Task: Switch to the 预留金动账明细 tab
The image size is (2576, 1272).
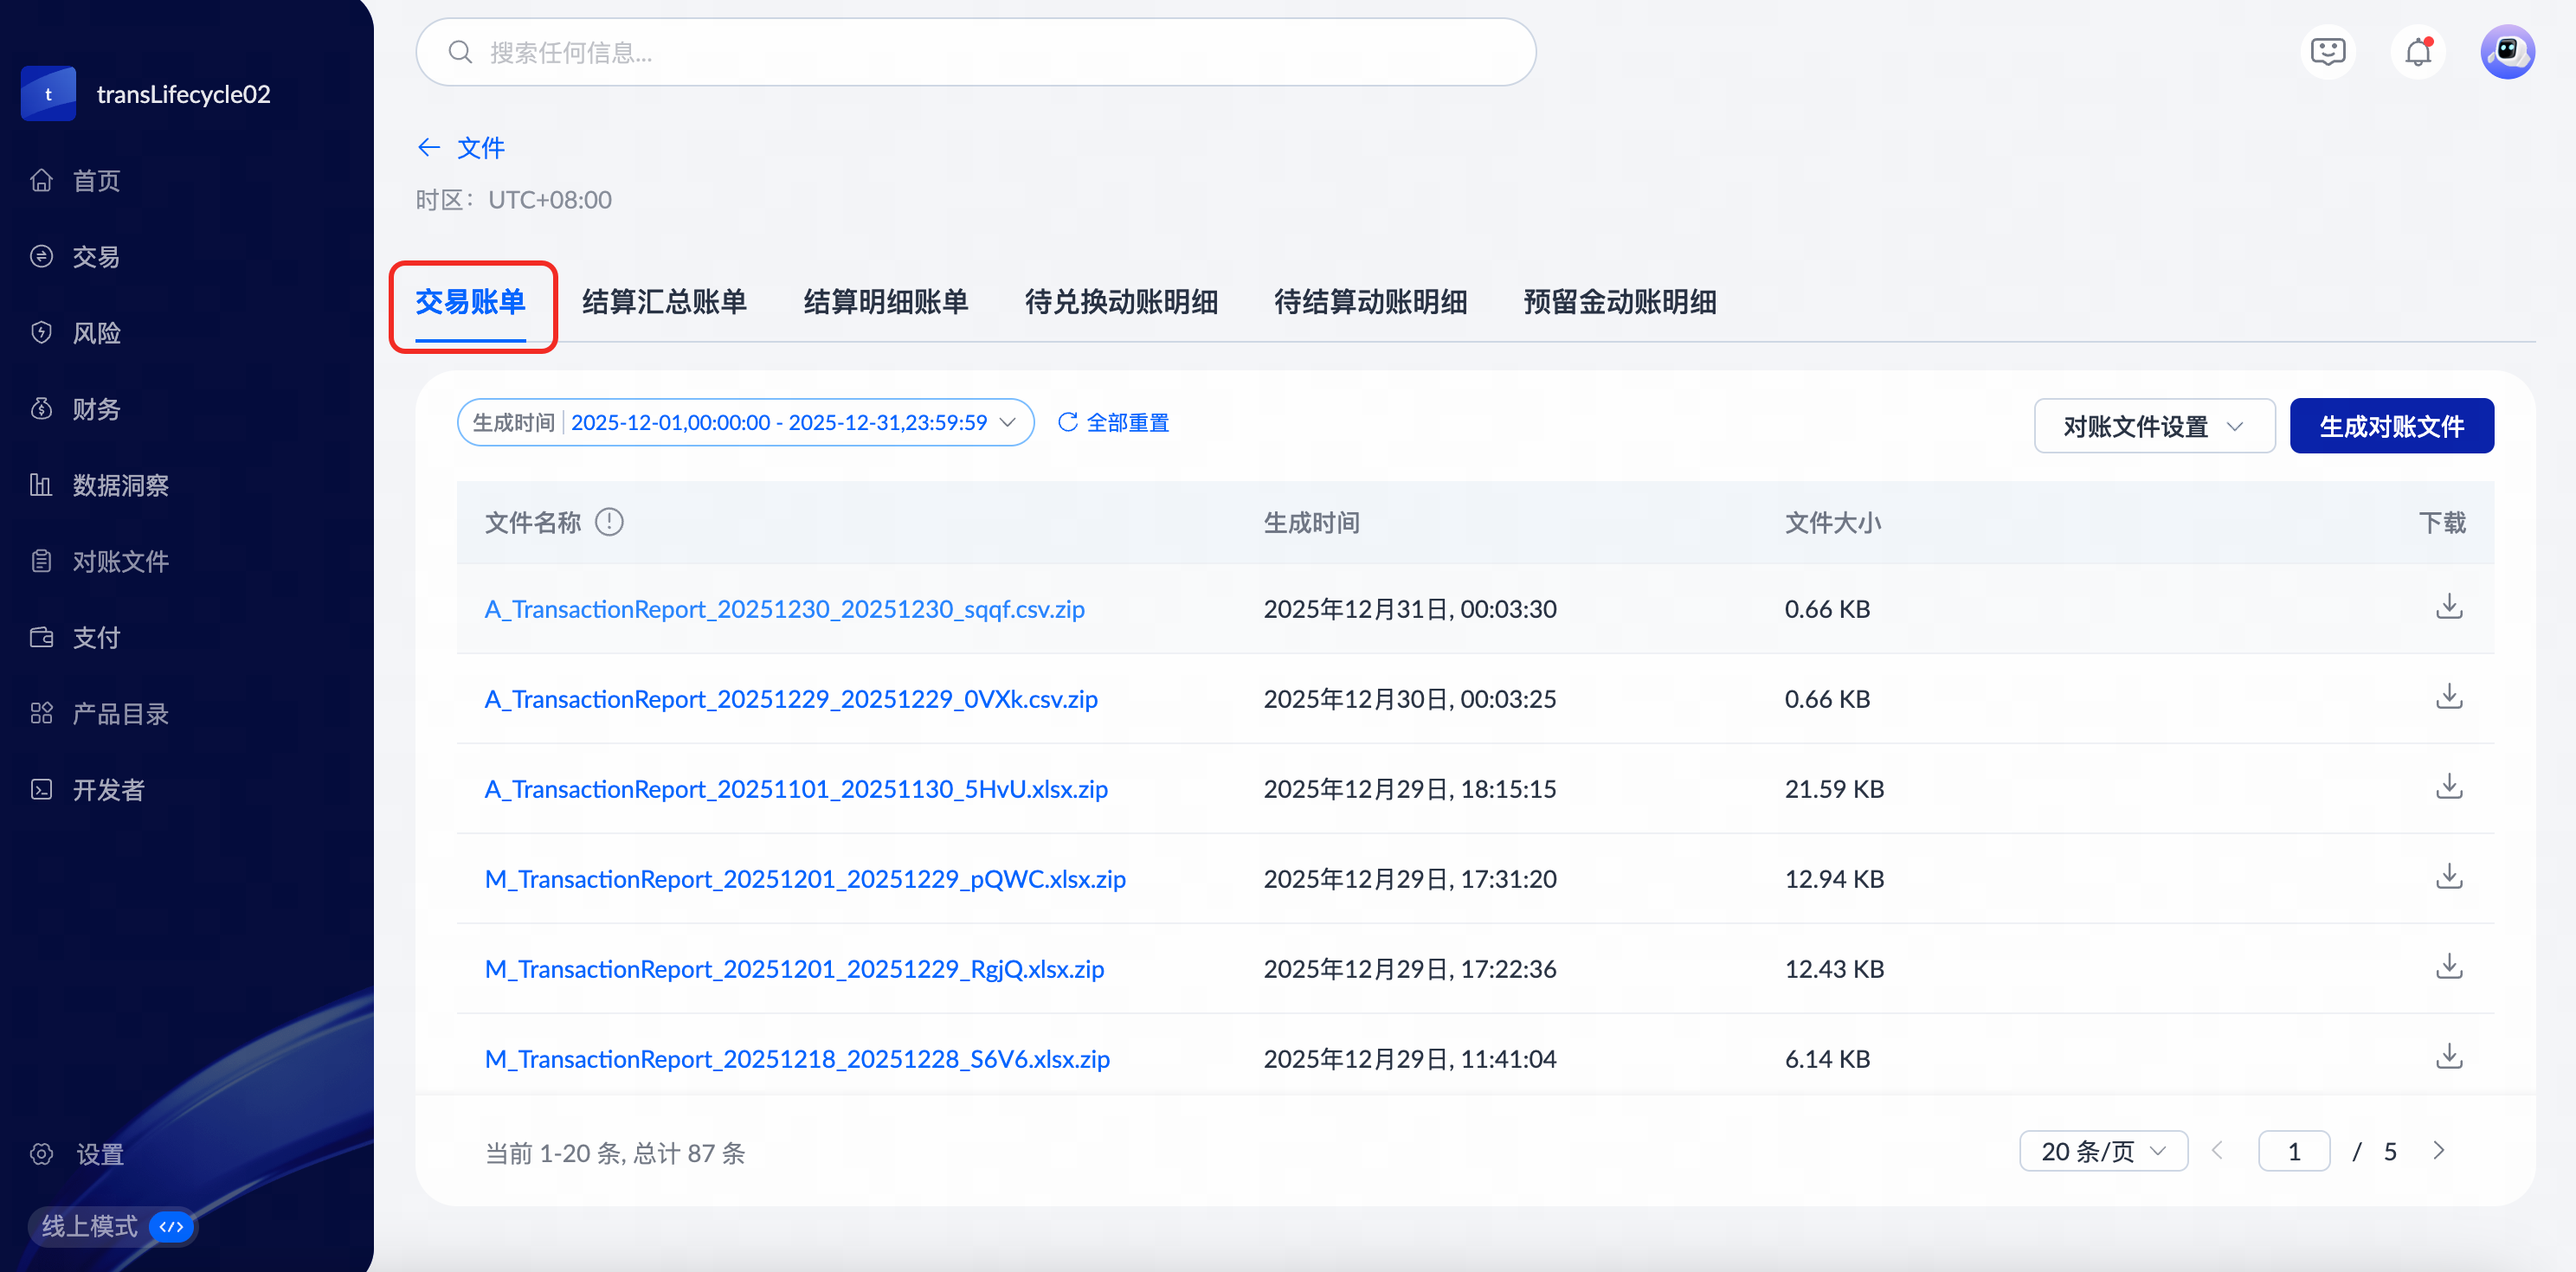Action: click(1619, 302)
